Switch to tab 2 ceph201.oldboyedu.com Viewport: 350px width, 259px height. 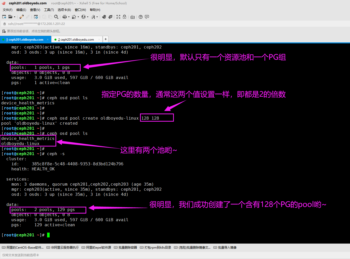point(76,39)
